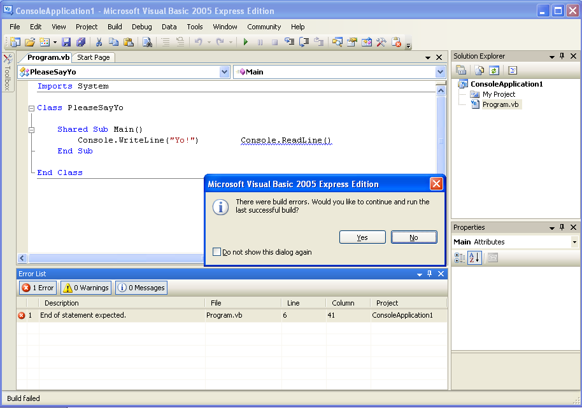Click the Redo arrow icon
The height and width of the screenshot is (408, 582).
pyautogui.click(x=220, y=42)
